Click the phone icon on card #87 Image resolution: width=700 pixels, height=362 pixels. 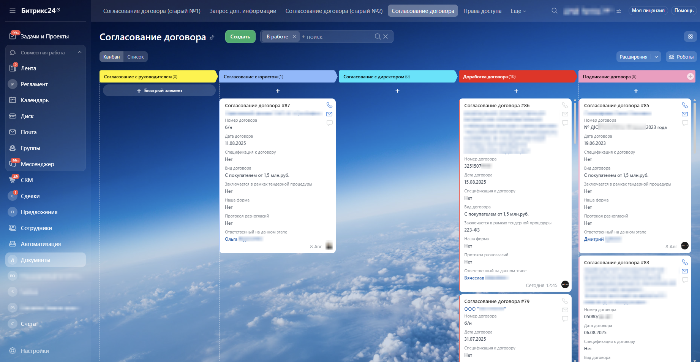(329, 105)
